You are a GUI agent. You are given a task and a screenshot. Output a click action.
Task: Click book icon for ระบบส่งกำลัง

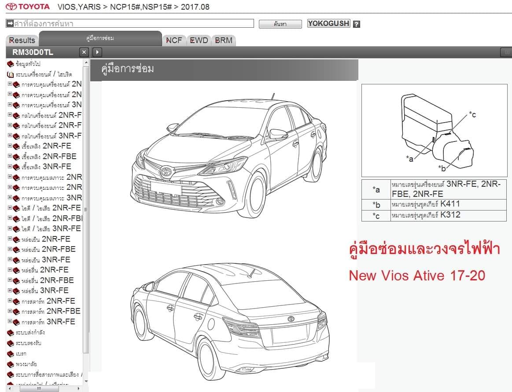11,333
